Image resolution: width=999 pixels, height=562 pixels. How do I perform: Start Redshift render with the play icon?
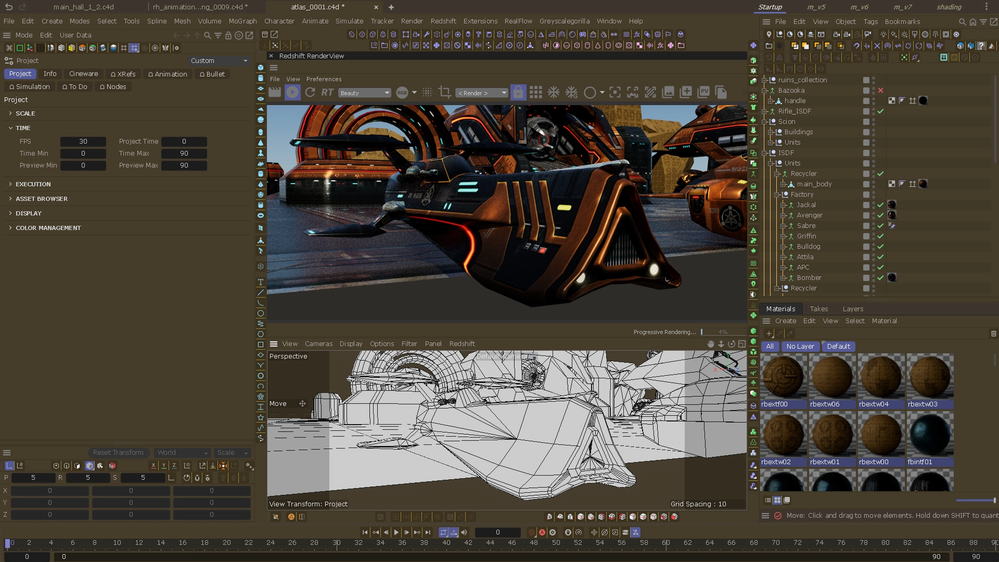292,93
